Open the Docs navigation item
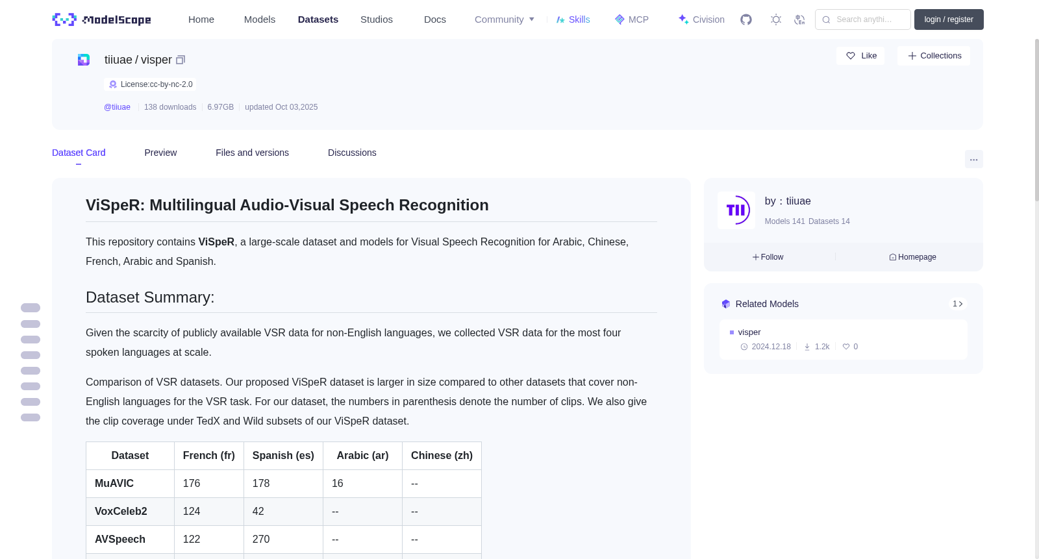This screenshot has height=559, width=1039. [x=435, y=19]
